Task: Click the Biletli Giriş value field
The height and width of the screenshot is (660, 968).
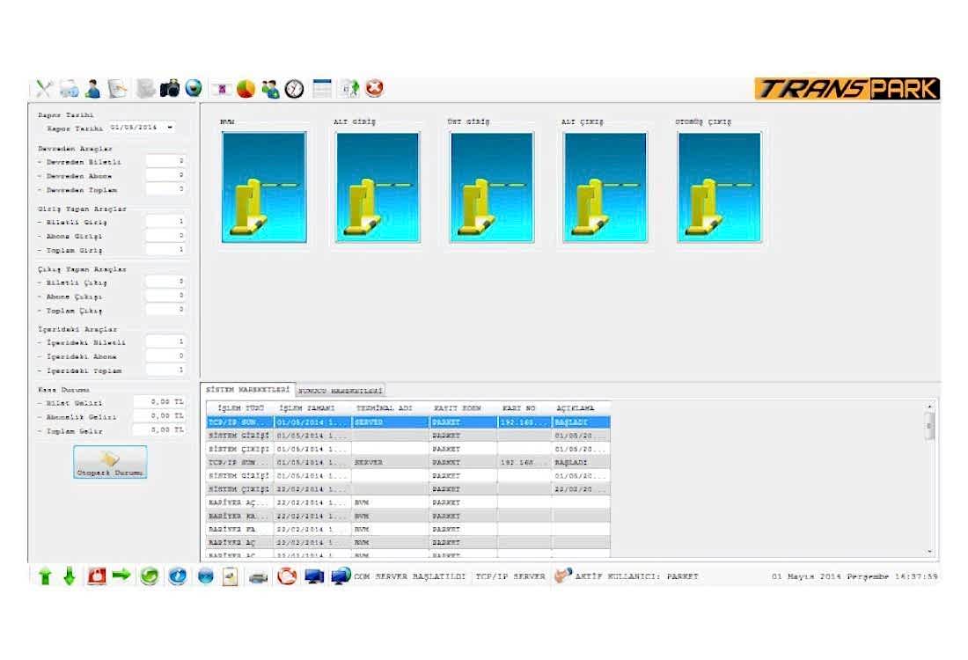Action: pyautogui.click(x=165, y=222)
